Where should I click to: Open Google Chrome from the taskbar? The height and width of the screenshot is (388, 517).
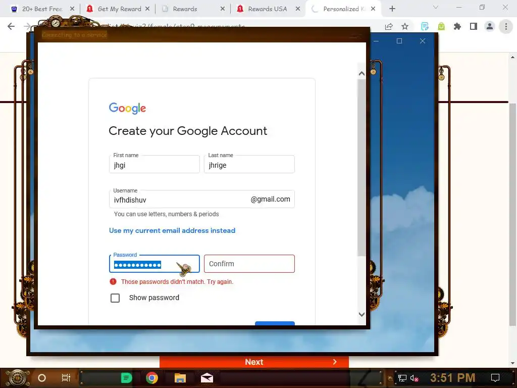(x=152, y=378)
